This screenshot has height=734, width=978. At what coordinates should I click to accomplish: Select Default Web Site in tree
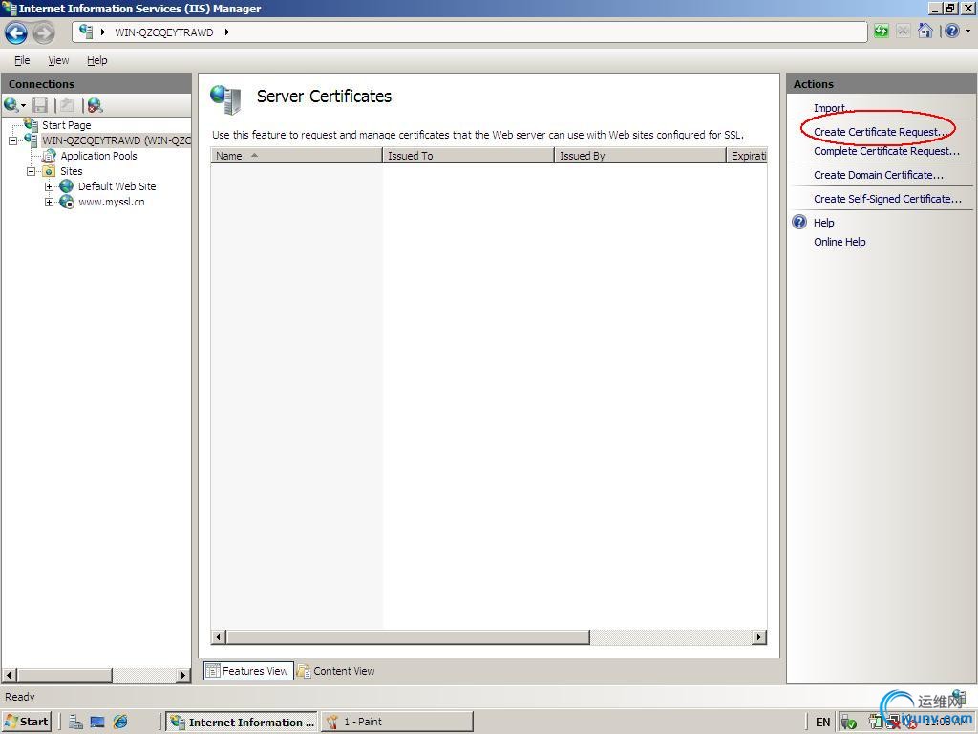117,186
